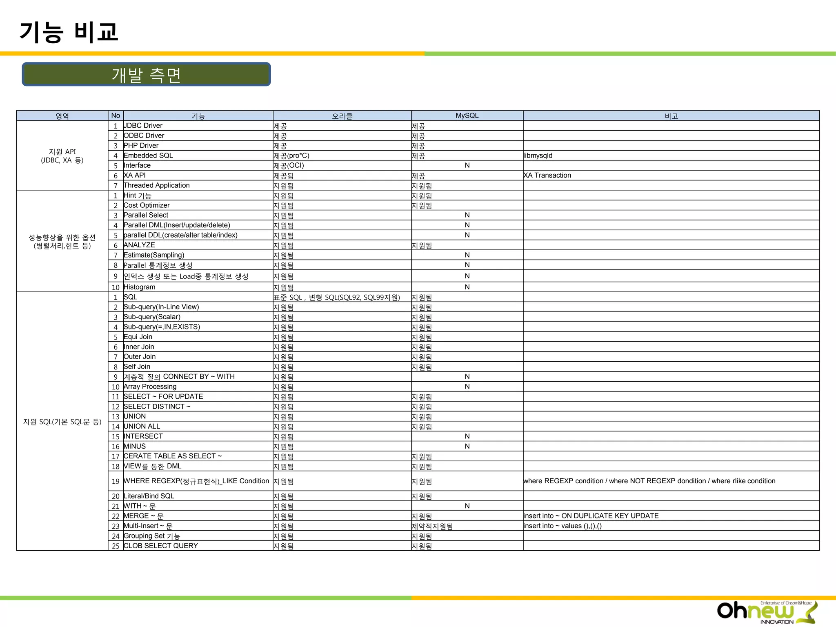Select the 지원 API category cell
836x627 pixels.
(62, 156)
